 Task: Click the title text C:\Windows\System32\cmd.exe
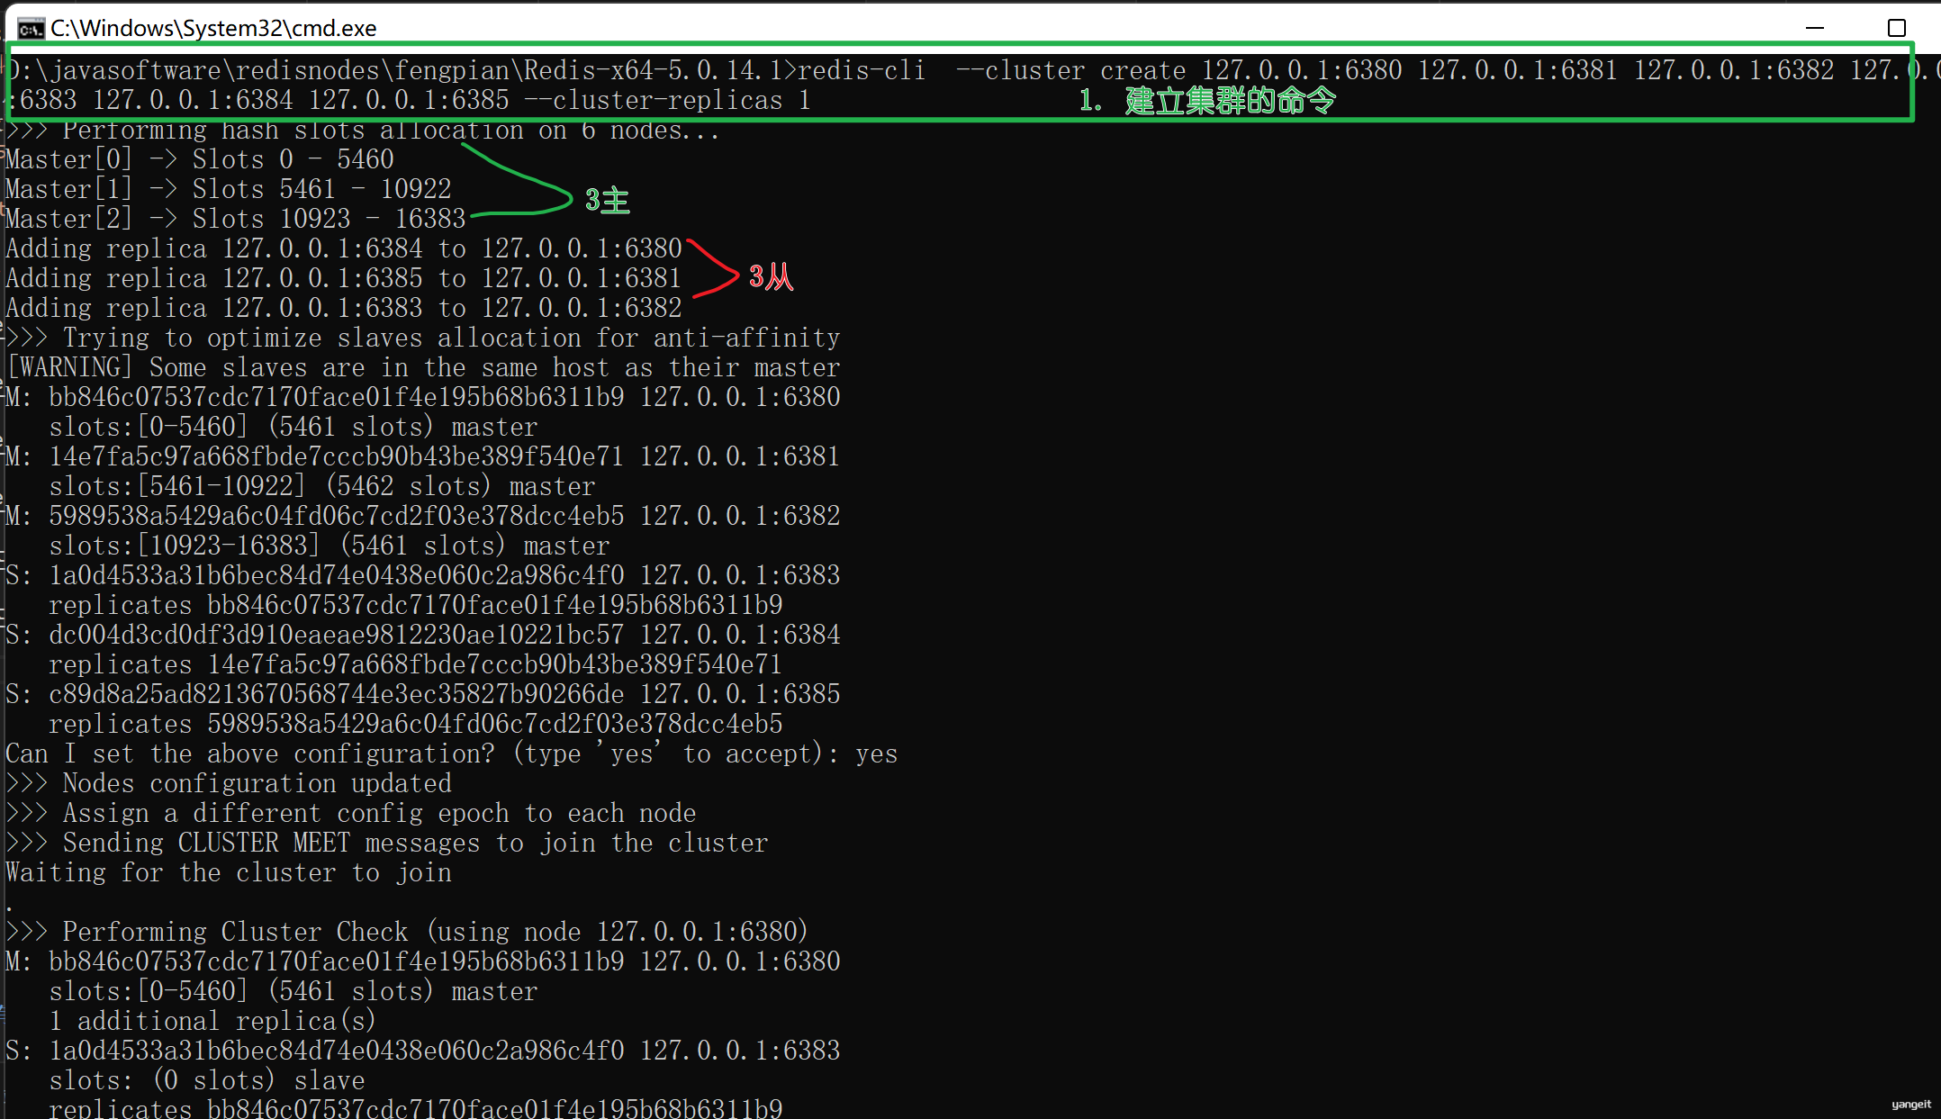tap(213, 28)
